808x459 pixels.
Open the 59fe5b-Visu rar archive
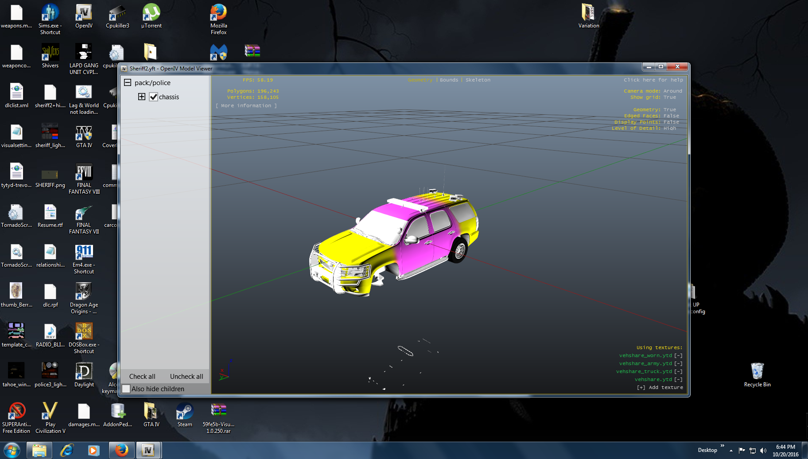click(x=218, y=417)
